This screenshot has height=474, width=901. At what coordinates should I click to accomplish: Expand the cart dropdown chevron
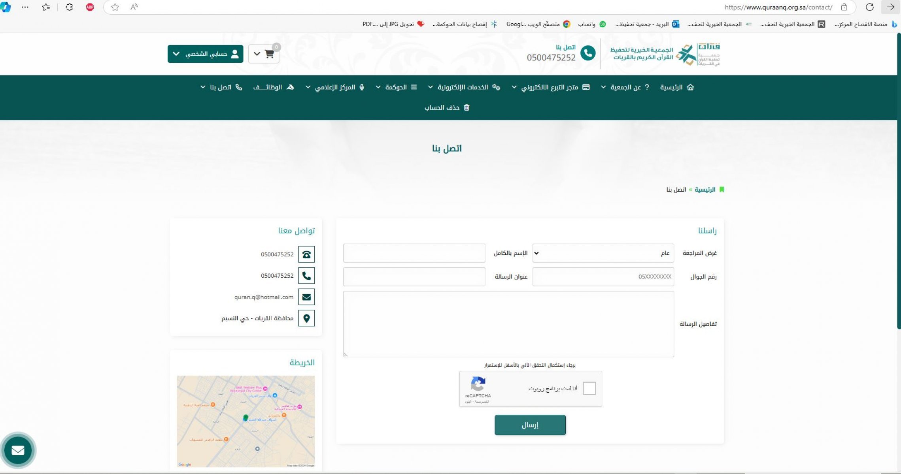257,54
